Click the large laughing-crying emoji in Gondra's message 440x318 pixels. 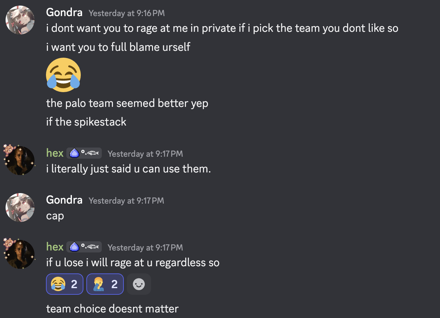[x=63, y=75]
